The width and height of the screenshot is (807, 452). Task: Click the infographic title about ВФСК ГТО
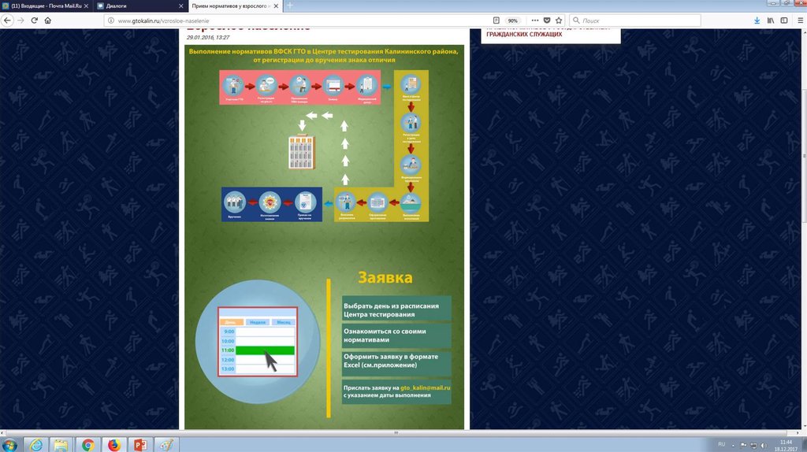click(324, 56)
